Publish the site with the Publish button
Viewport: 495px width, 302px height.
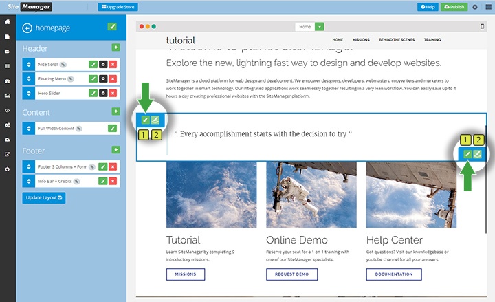coord(454,7)
